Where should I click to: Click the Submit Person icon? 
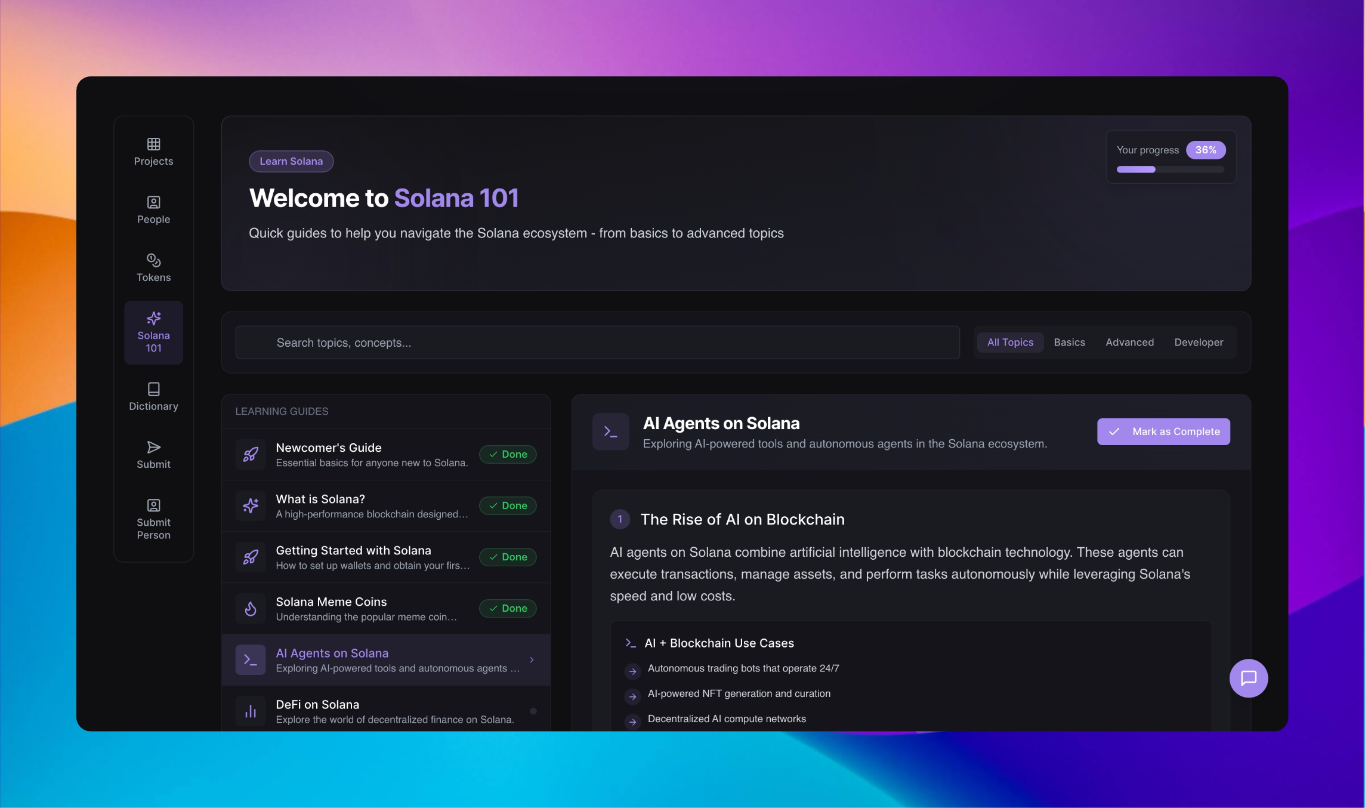click(153, 505)
